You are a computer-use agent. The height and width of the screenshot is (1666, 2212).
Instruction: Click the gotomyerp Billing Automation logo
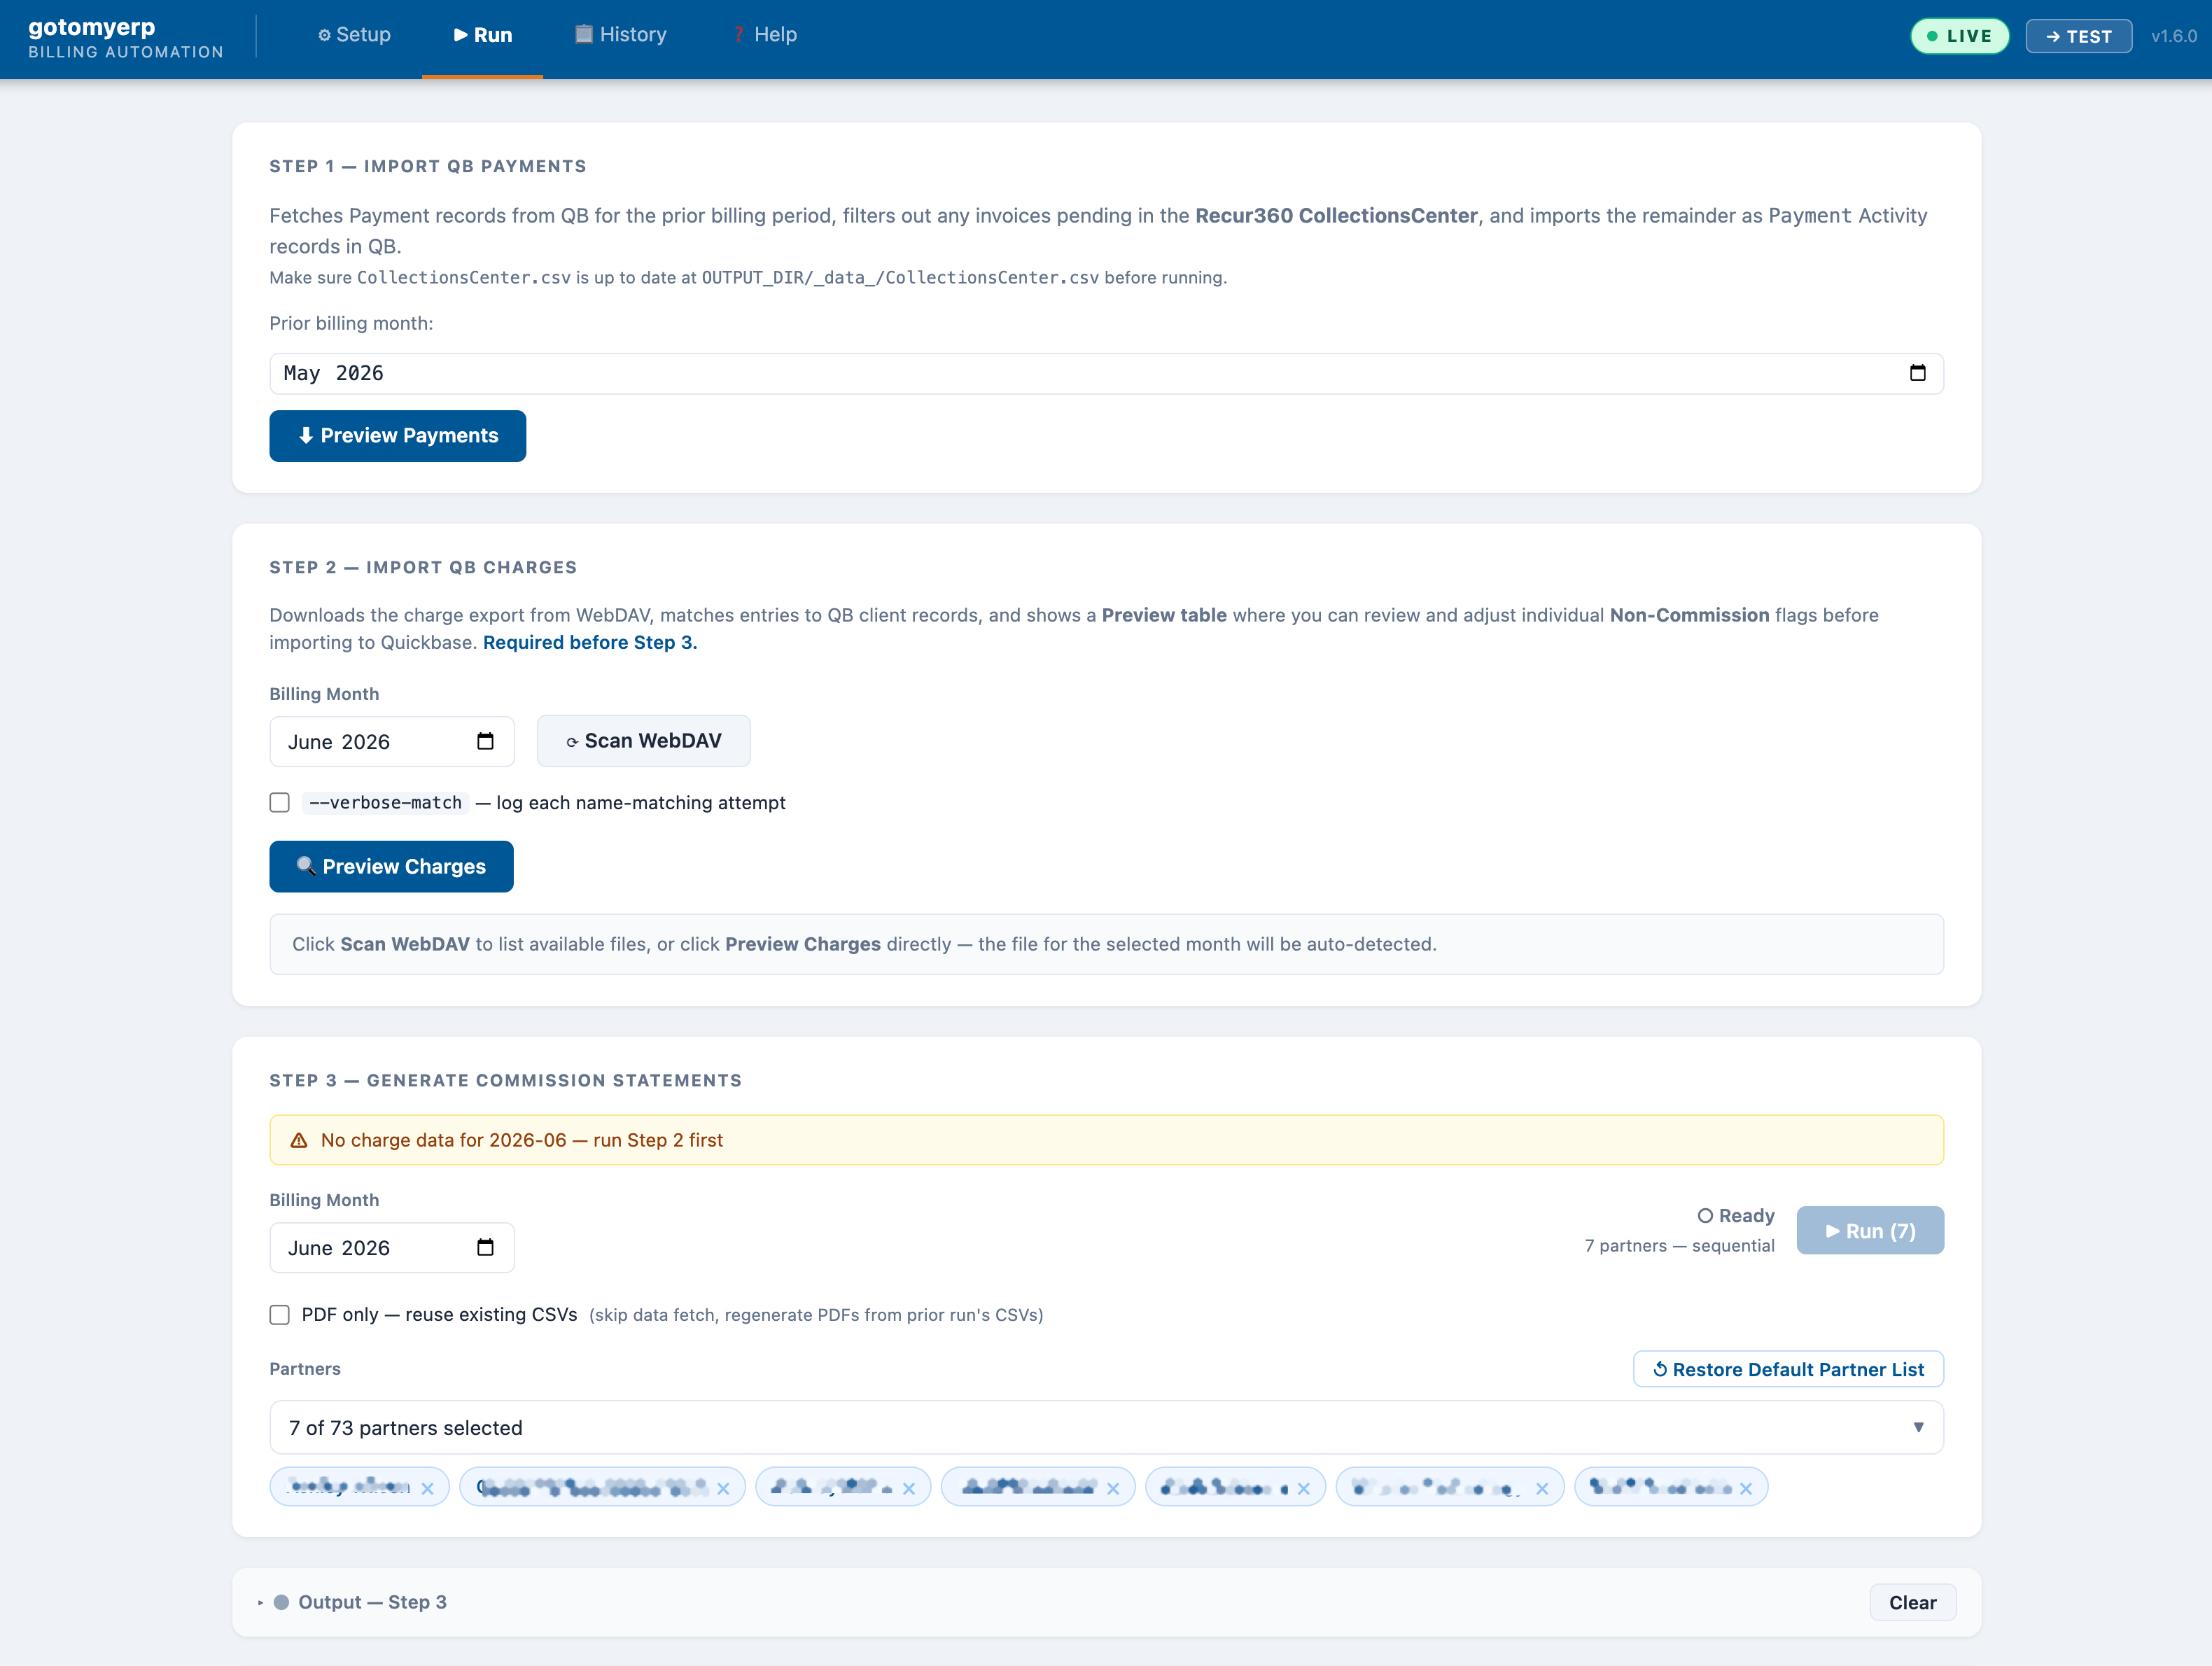(x=126, y=38)
